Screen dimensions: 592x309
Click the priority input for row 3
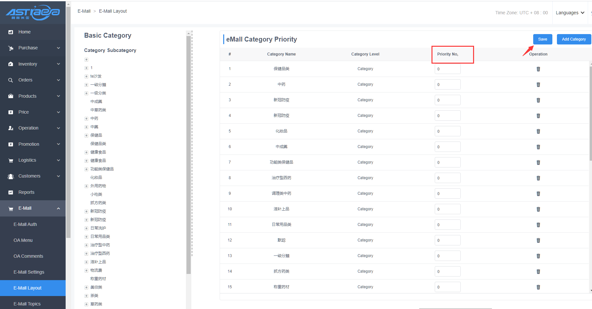coord(447,100)
